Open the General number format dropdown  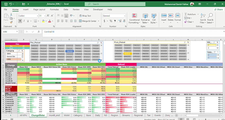tap(124, 16)
